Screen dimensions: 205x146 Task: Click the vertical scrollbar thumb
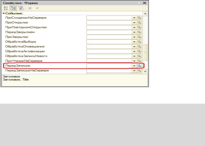coord(145,52)
